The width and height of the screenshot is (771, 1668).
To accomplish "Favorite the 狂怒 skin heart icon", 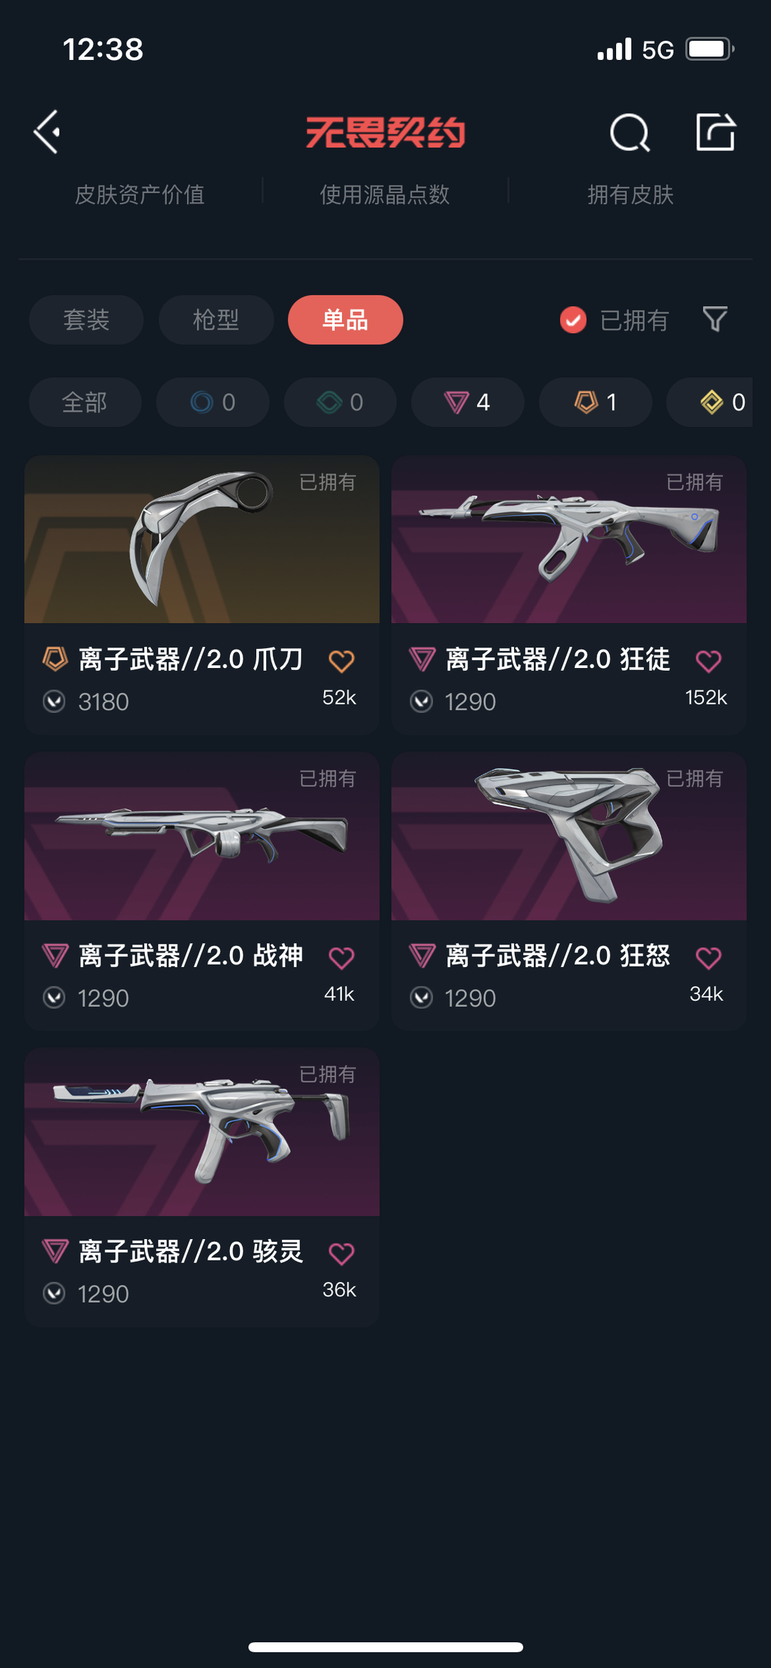I will [x=708, y=957].
